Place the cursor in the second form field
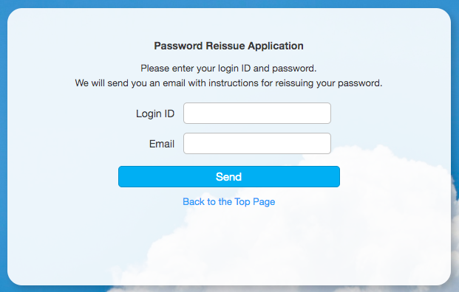459x292 pixels. [257, 143]
